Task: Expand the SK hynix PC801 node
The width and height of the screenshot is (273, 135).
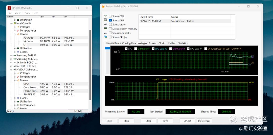Action: tap(11, 63)
